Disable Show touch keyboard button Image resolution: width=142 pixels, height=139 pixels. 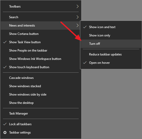pos(40,67)
